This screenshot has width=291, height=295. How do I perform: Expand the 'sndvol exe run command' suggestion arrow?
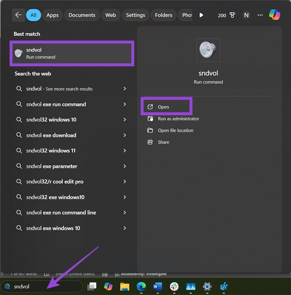124,104
